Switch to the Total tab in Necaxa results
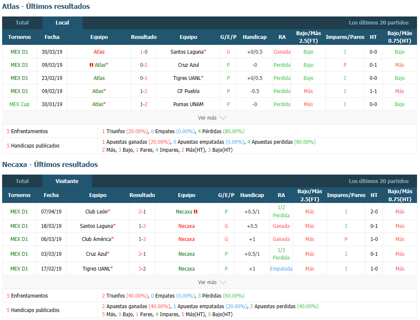Viewport: 420px width, 320px height. (x=22, y=181)
